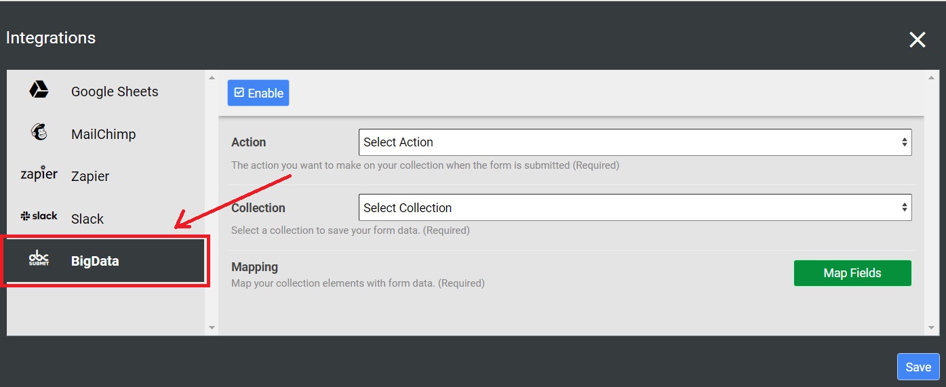Open the Select Collection dropdown
Screen dimensions: 946x387
click(635, 208)
